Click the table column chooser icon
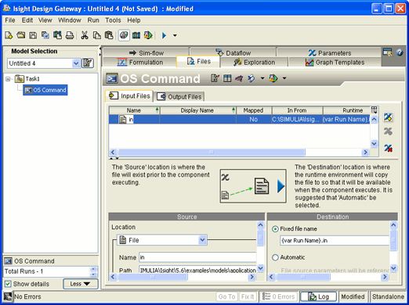Viewport: 409px width, 305px height. pos(374,110)
